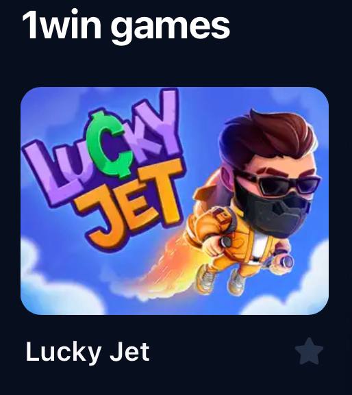Add Lucky Jet to favorites with star
The image size is (352, 395).
[x=309, y=351]
